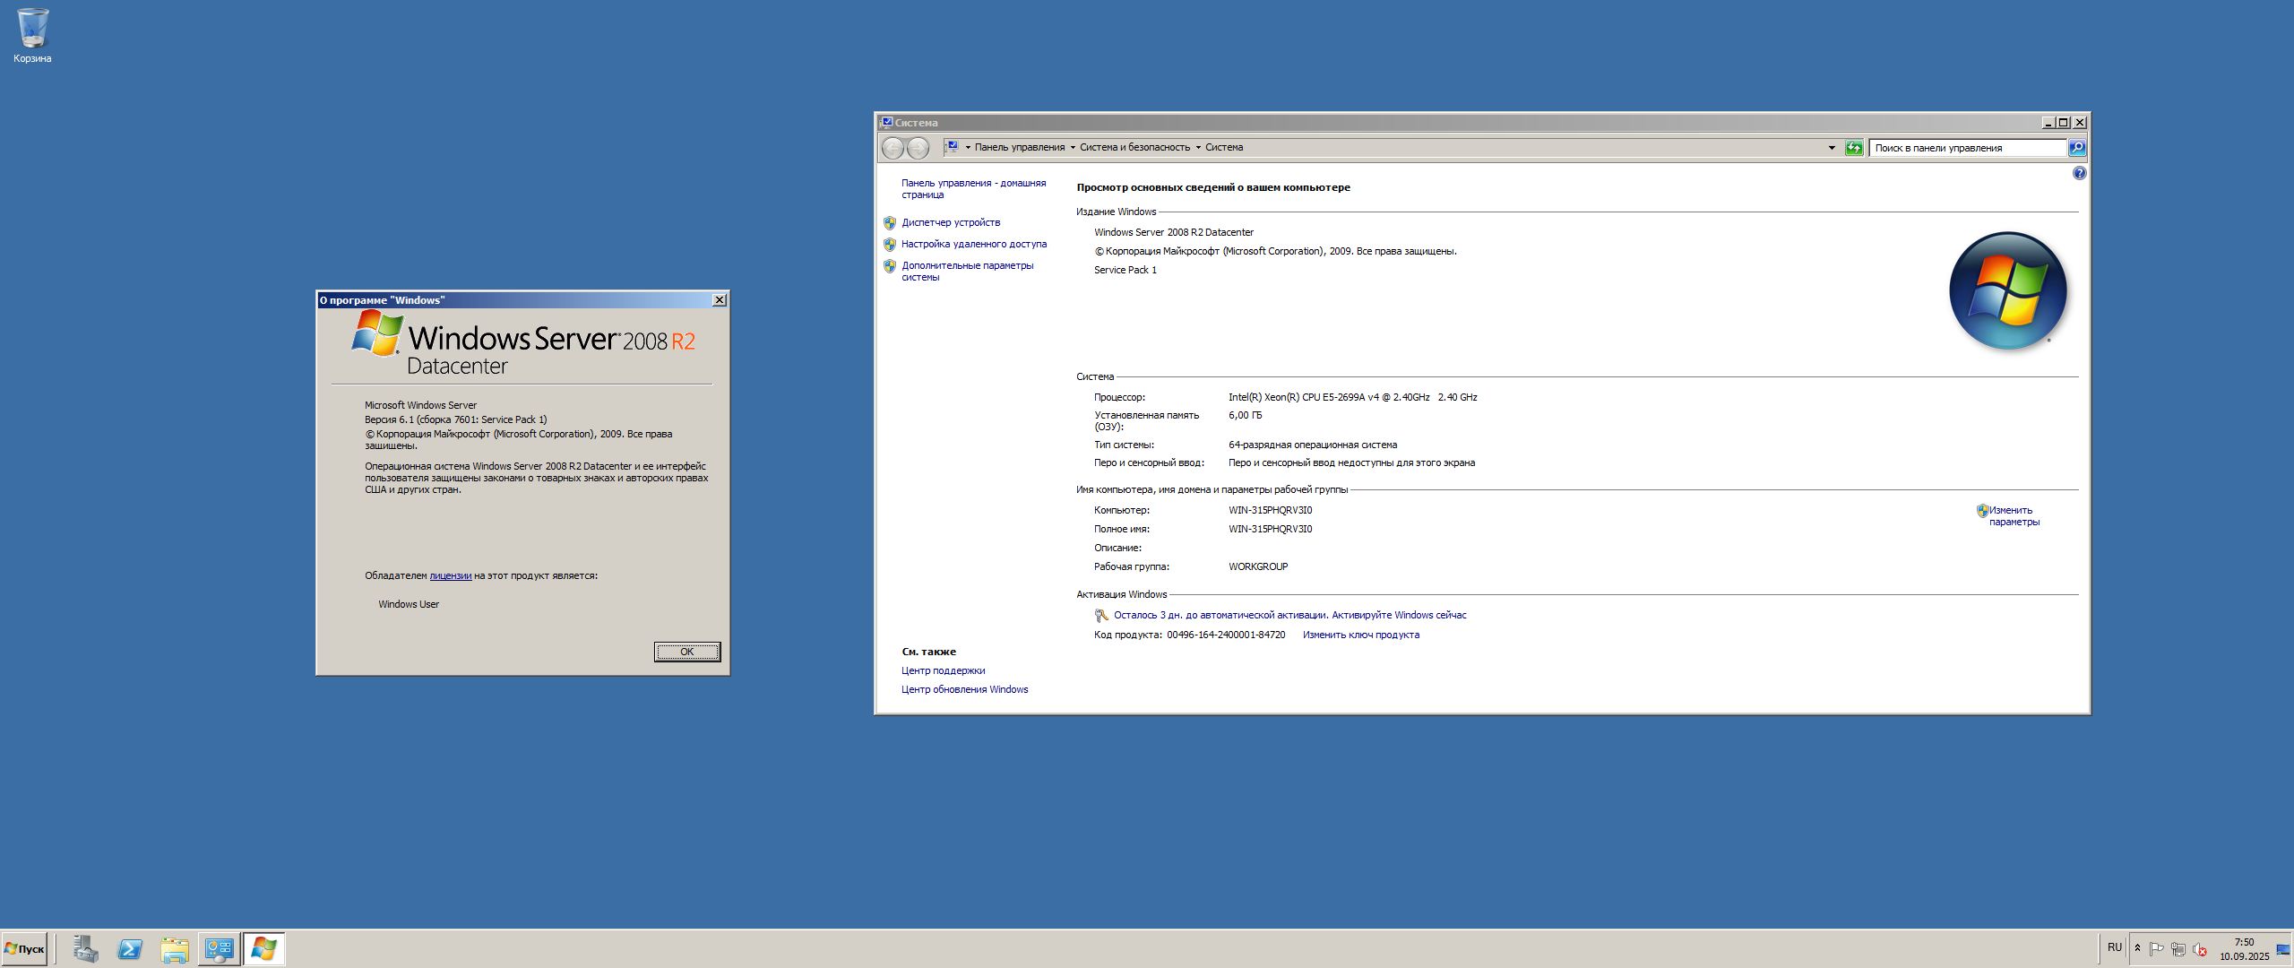Open Центр обновления Windows link
The image size is (2294, 968).
click(964, 689)
